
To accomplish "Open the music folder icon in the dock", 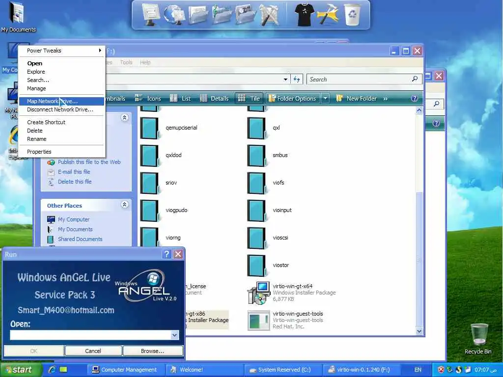I will (222, 15).
